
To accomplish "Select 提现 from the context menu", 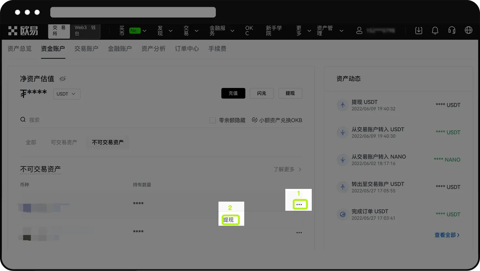I will pyautogui.click(x=230, y=220).
